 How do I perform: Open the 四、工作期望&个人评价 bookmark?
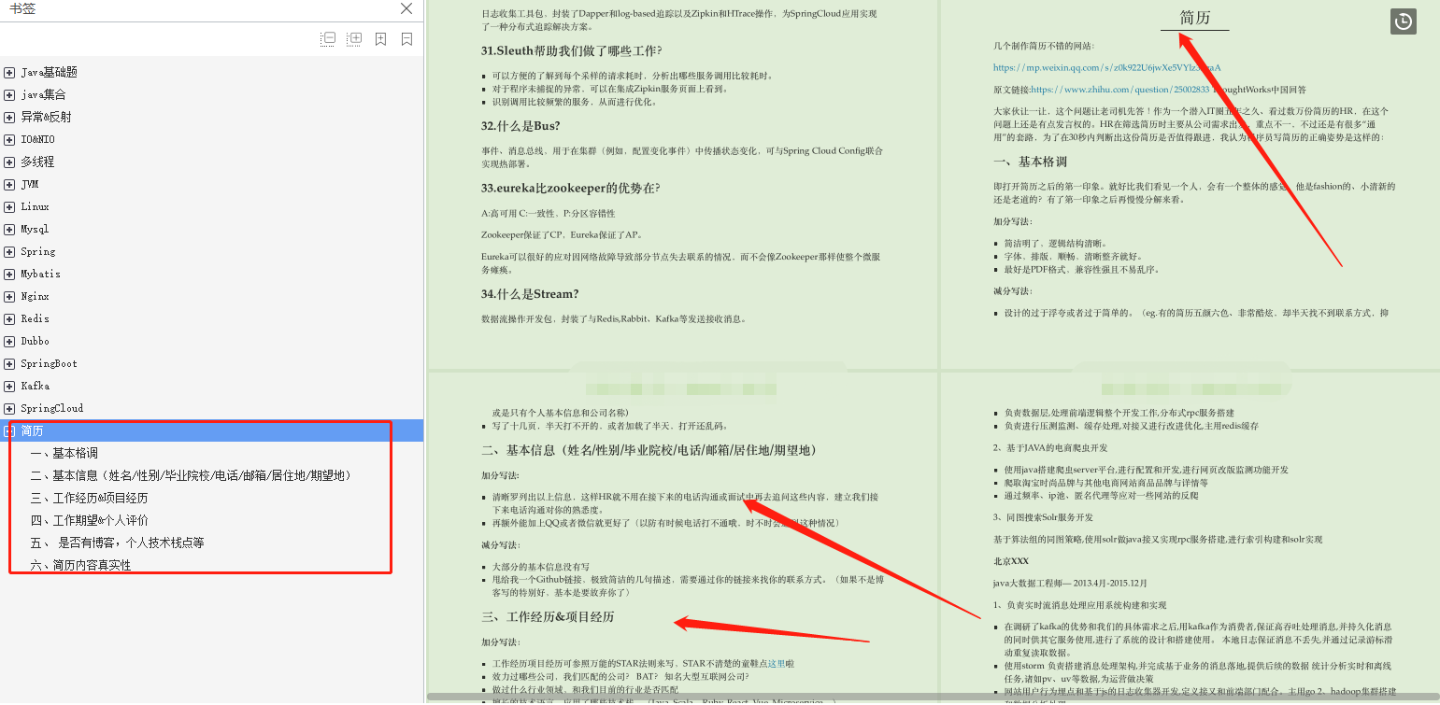tap(89, 520)
